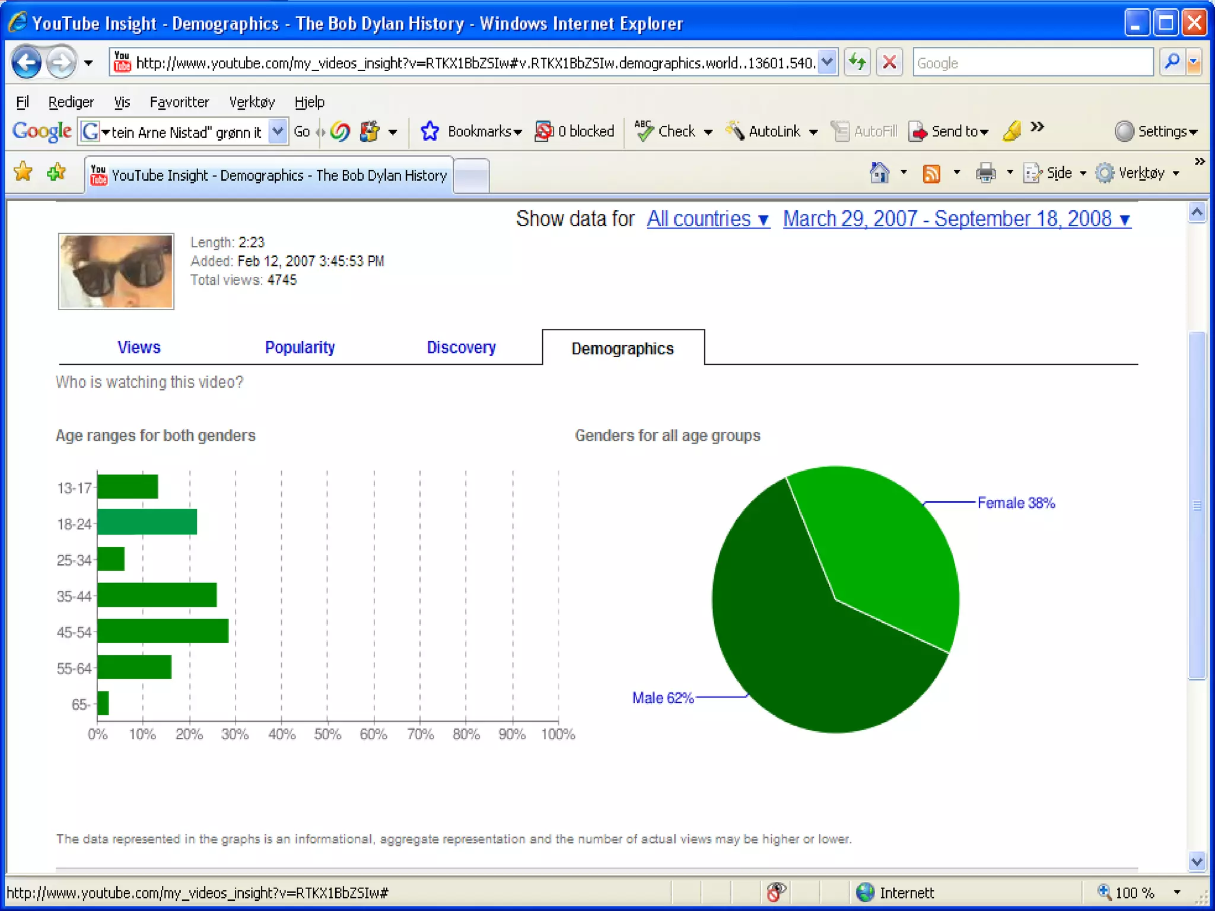This screenshot has width=1215, height=911.
Task: Click the vertical scrollbar down arrow
Action: [x=1197, y=861]
